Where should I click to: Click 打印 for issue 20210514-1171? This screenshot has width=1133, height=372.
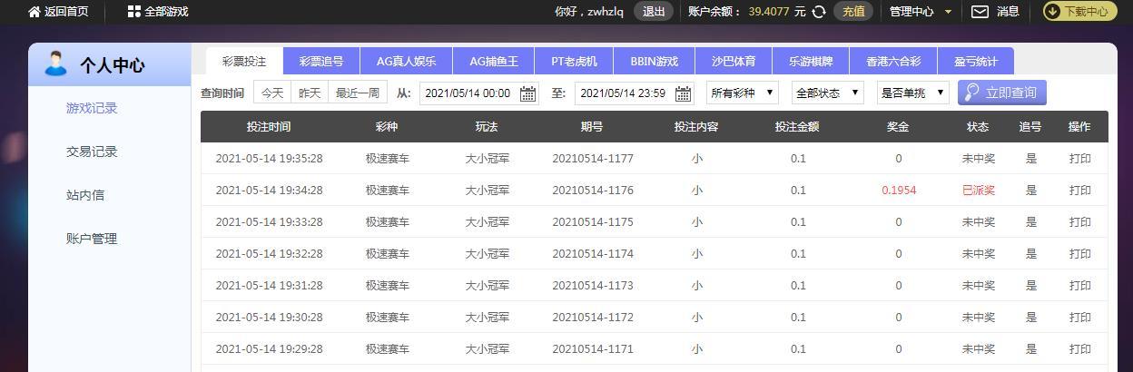[1079, 349]
